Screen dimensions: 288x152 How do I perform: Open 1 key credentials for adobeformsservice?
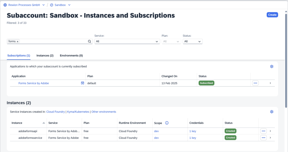click(x=193, y=138)
